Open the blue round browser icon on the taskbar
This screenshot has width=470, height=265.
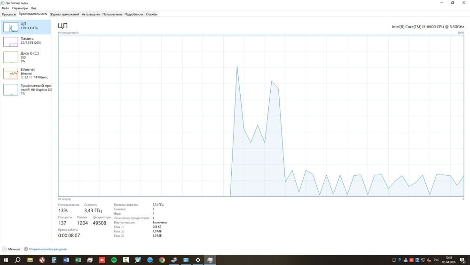(x=150, y=260)
